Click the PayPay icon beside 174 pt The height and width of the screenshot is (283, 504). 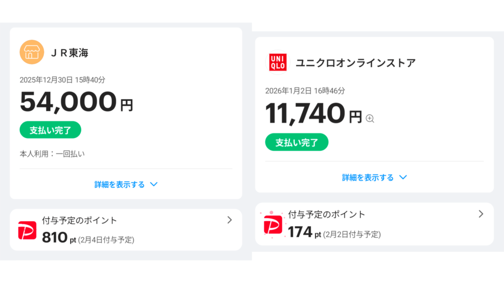point(273,225)
